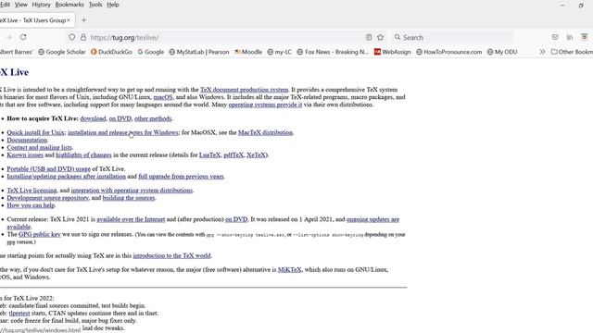This screenshot has height=333, width=593.
Task: Open Quick install for Unix link
Action: [x=35, y=132]
